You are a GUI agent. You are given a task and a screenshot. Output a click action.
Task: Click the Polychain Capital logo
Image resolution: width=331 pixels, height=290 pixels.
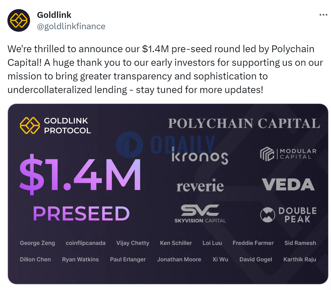pos(244,123)
